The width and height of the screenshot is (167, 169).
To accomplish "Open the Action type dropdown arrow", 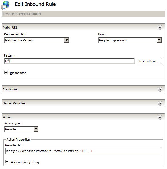I will 36,129.
